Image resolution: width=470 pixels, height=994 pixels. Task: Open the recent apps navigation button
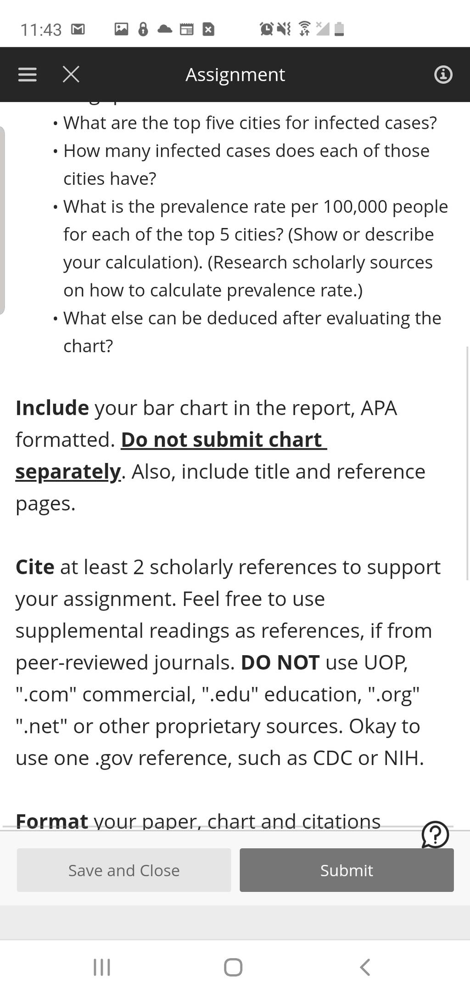coord(101,967)
